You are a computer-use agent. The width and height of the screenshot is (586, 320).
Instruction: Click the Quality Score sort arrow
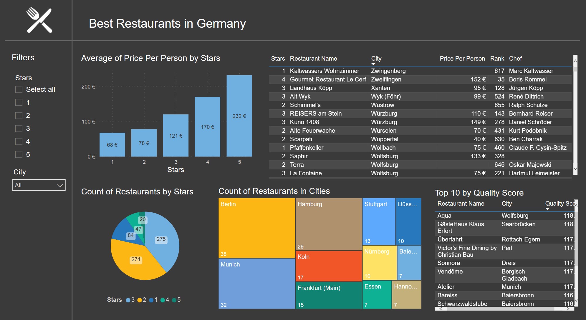pyautogui.click(x=548, y=208)
